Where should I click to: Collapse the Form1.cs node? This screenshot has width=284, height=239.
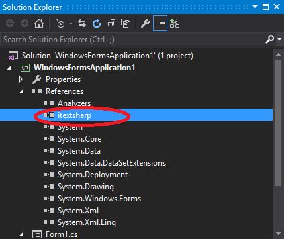point(21,234)
